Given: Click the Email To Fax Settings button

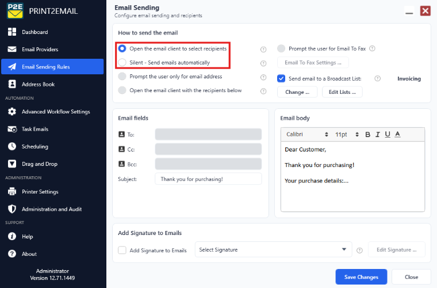Looking at the screenshot, I should tap(313, 63).
